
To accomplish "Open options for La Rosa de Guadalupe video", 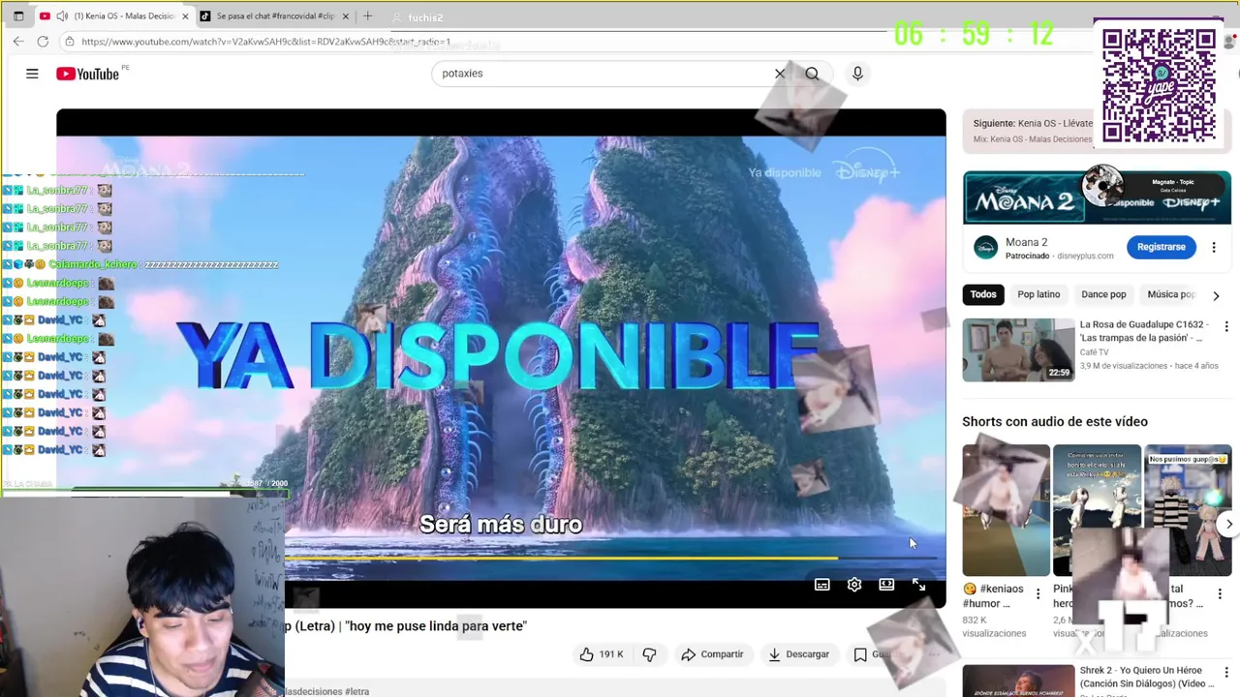I will (x=1225, y=327).
